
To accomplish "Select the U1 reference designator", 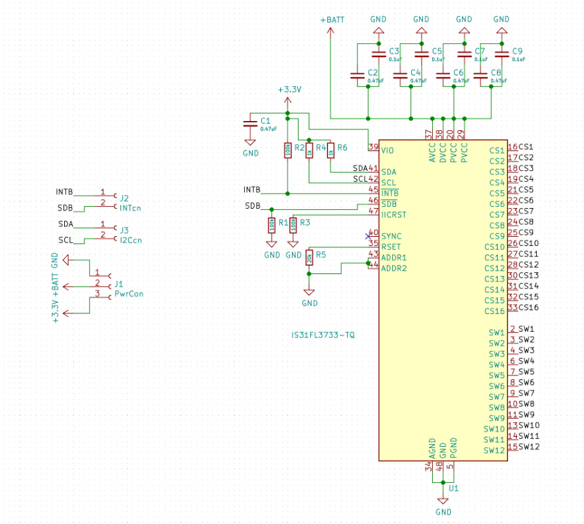I will point(453,488).
